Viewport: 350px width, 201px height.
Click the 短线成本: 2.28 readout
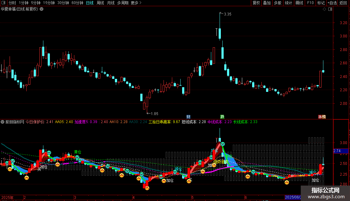tap(194, 122)
